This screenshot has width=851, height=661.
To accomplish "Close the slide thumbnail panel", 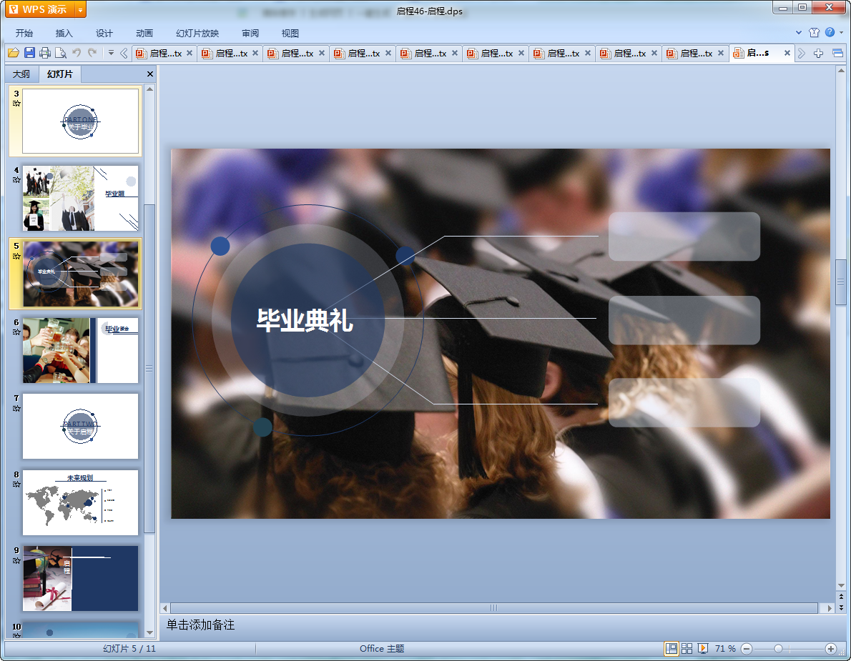I will 149,74.
